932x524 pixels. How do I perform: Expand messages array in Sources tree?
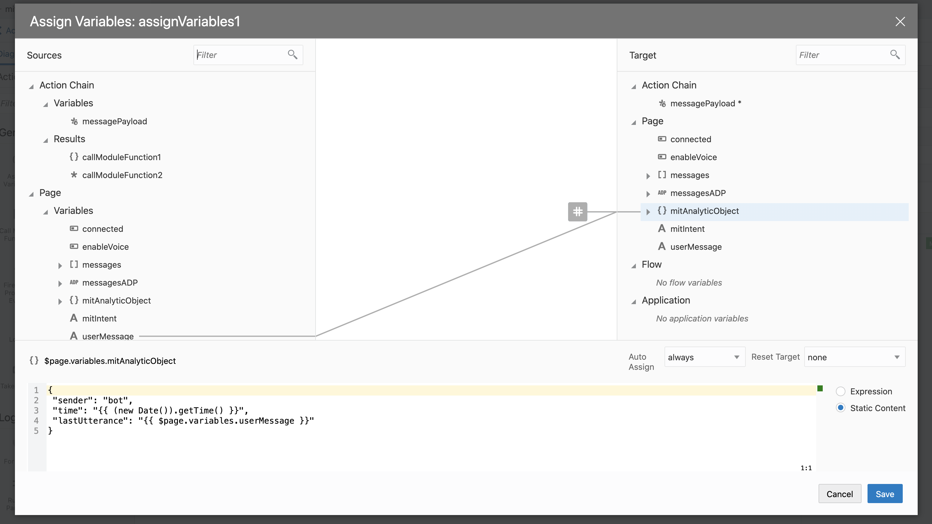60,266
